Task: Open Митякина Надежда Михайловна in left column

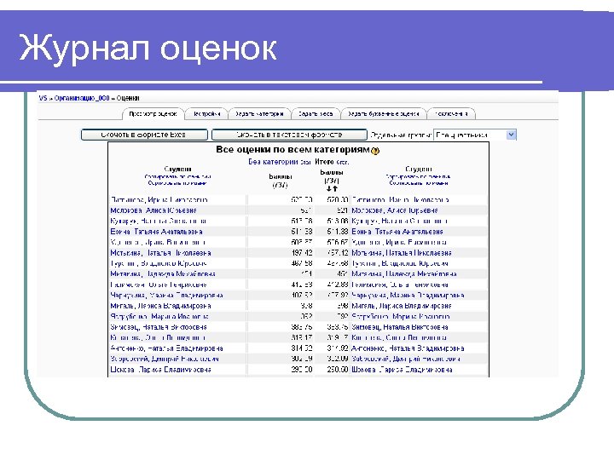Action: coord(163,274)
